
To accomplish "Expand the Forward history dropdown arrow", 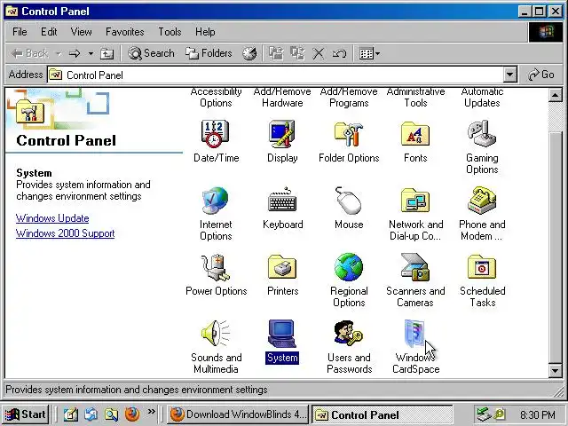I will 91,53.
